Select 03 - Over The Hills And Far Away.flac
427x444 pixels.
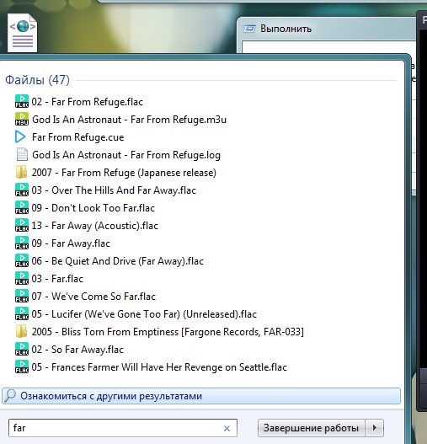pos(114,190)
